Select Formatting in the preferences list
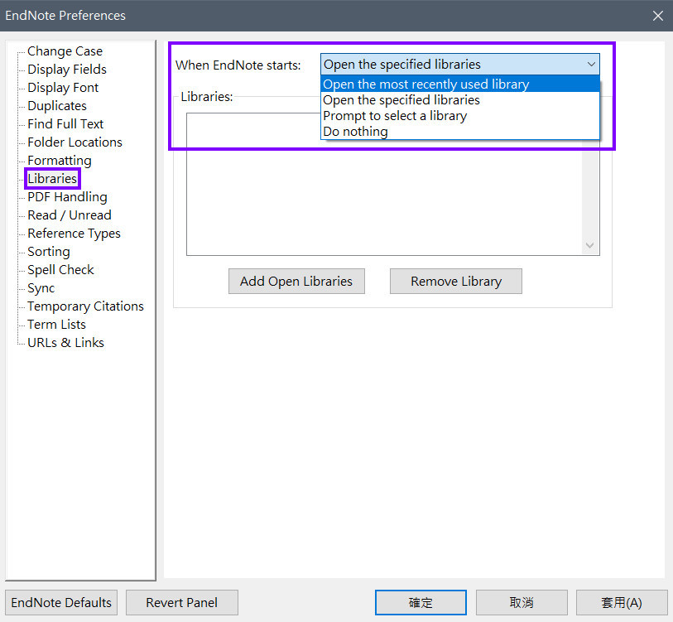 [x=60, y=161]
